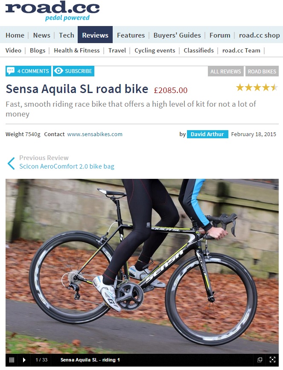
Task: Click the speech bubble comments icon
Action: [11, 71]
